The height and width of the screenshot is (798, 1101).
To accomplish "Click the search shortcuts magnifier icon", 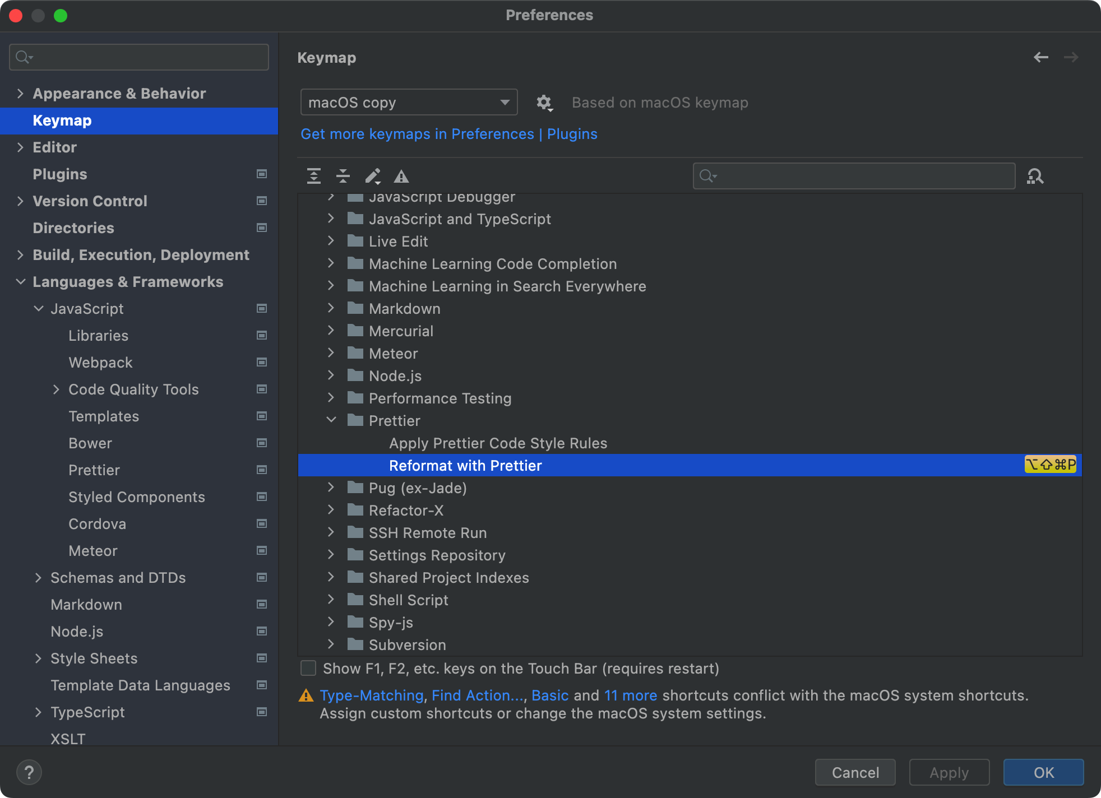I will click(x=1038, y=176).
